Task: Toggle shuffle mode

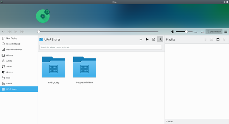Action: coord(196,32)
